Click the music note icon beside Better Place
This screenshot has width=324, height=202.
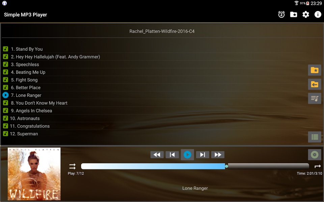(x=6, y=88)
